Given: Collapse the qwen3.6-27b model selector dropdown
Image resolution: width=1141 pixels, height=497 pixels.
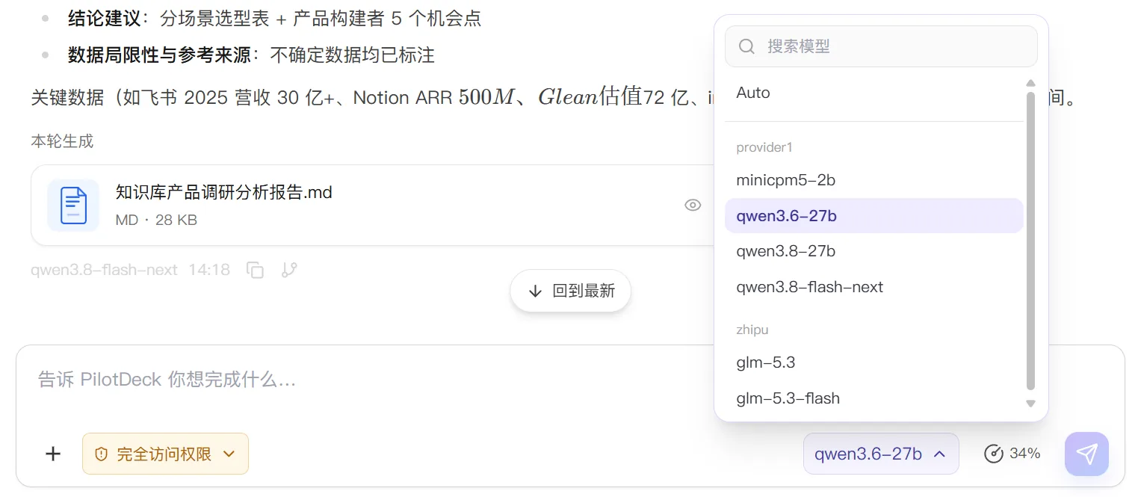Looking at the screenshot, I should click(x=881, y=454).
